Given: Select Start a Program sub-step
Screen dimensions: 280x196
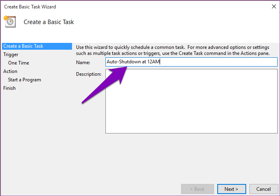Looking at the screenshot, I should (25, 80).
